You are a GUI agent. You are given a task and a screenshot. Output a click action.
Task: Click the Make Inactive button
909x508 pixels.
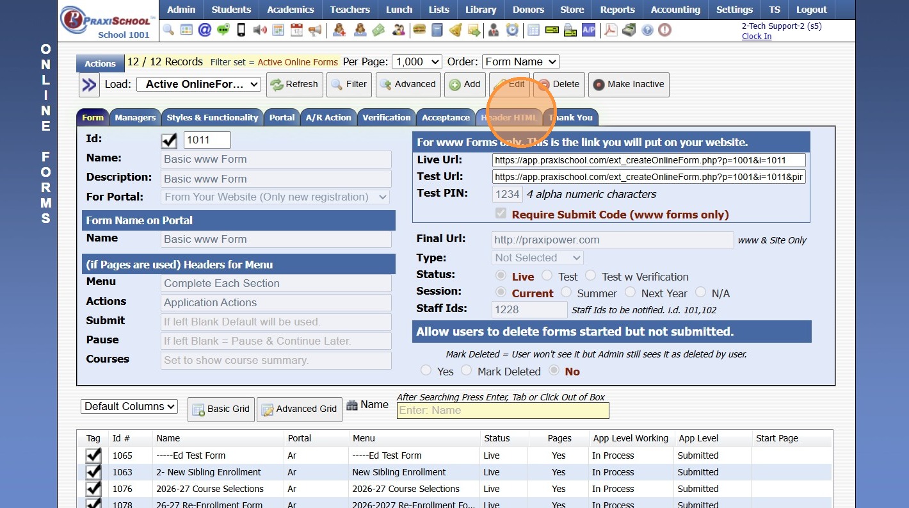629,85
